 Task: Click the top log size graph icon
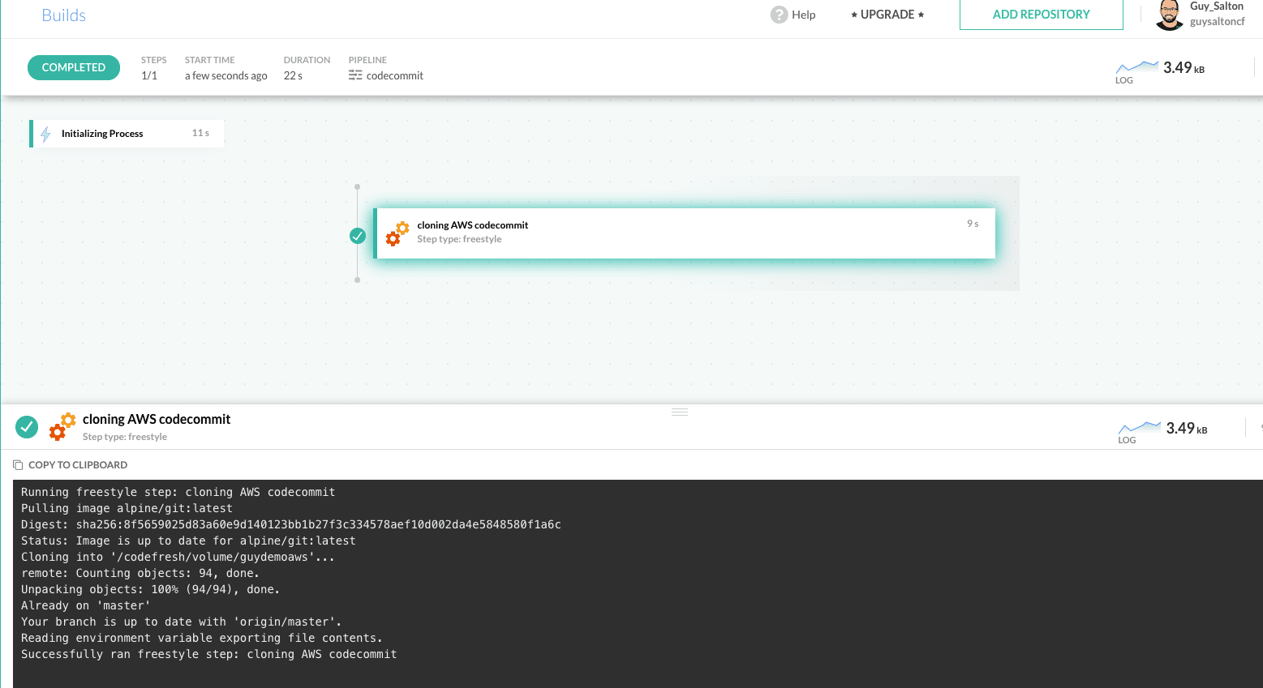pyautogui.click(x=1137, y=67)
